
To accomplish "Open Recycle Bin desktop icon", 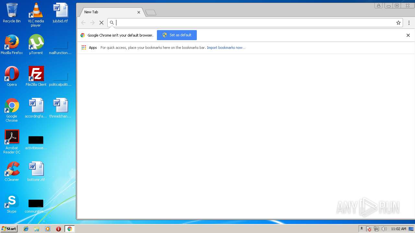I will (x=12, y=13).
